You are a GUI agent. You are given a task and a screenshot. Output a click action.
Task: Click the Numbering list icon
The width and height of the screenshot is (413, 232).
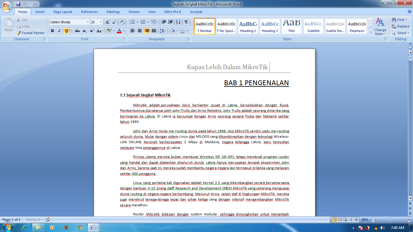(x=143, y=22)
